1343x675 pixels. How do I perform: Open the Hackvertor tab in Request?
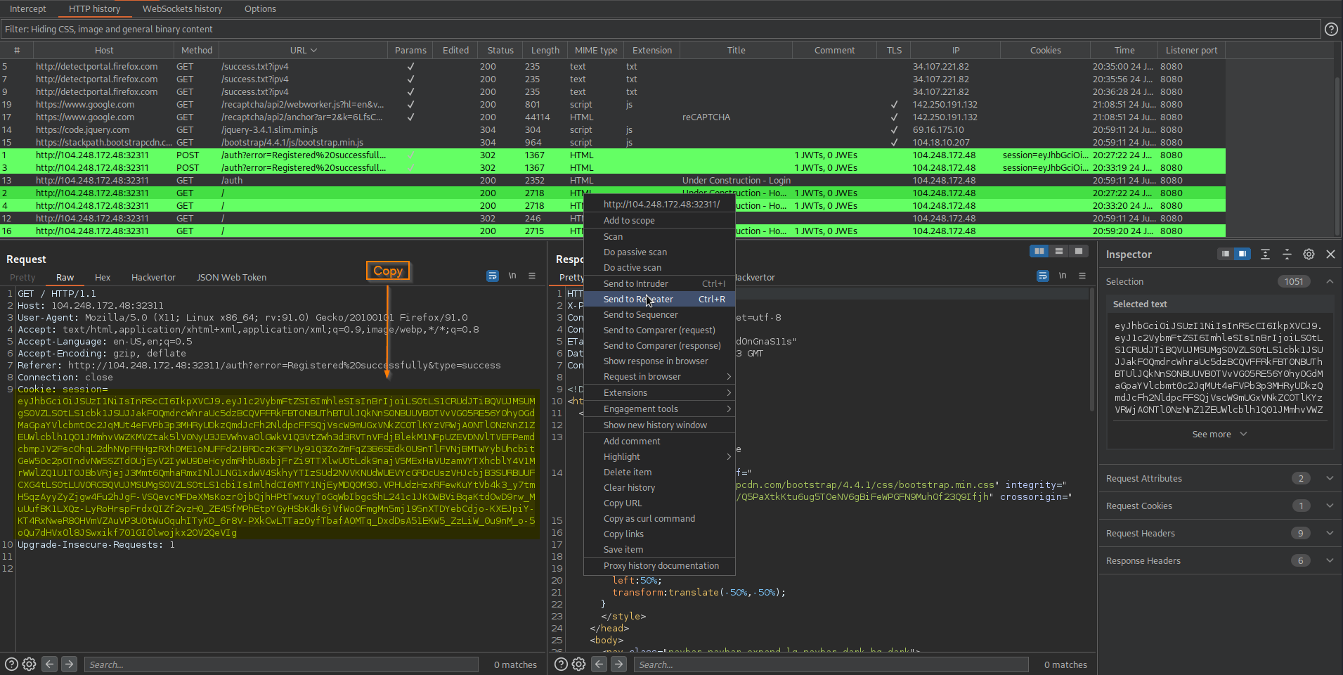click(153, 277)
